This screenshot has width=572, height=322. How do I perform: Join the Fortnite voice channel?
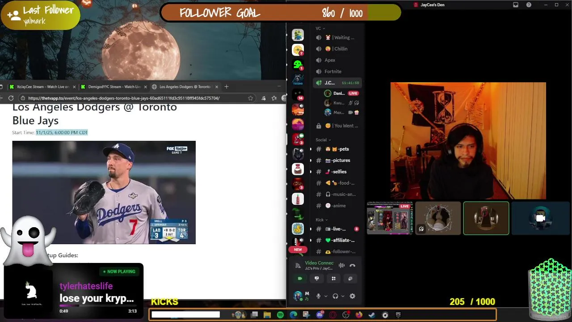[338, 72]
